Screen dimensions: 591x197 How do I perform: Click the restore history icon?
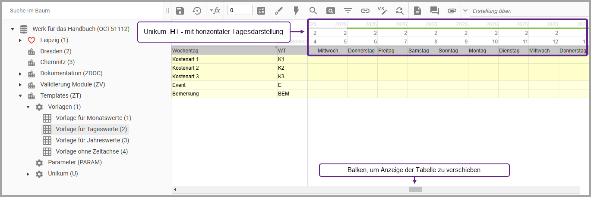point(197,11)
